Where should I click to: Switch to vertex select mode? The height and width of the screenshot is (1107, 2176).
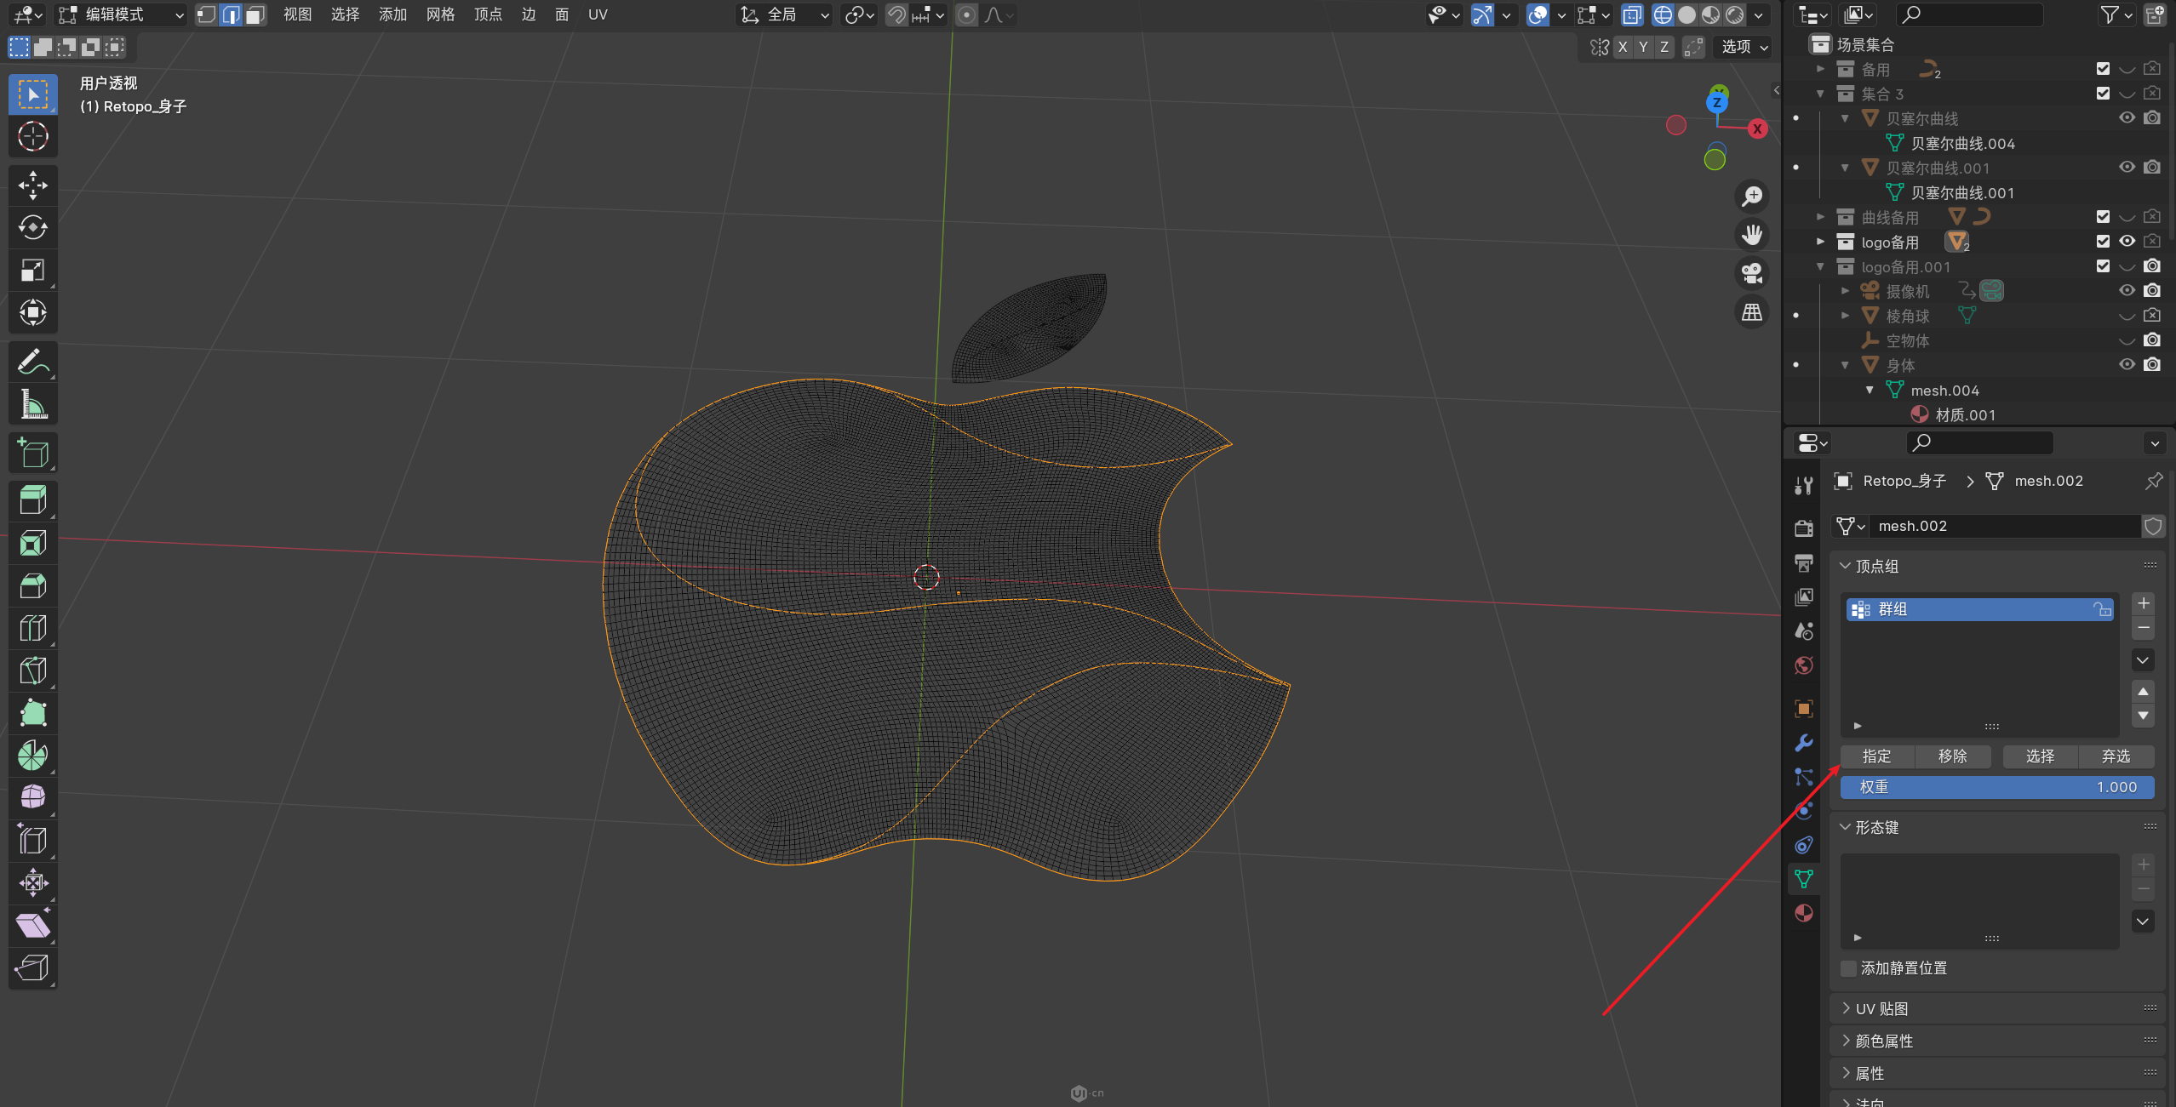click(x=207, y=14)
